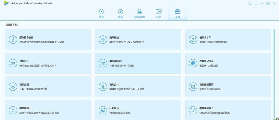Click the 视频去水印 watermark remover icon
This screenshot has height=120, width=279.
point(193,40)
